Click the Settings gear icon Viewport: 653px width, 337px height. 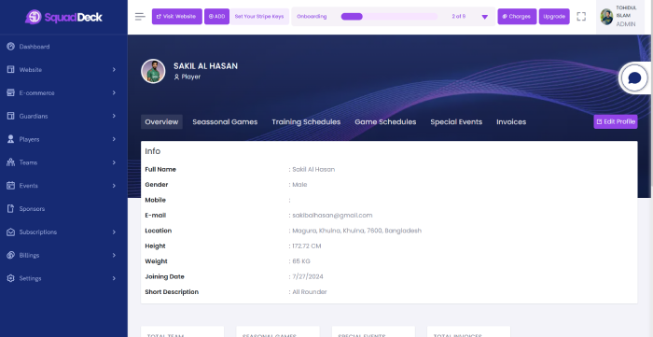click(x=11, y=278)
